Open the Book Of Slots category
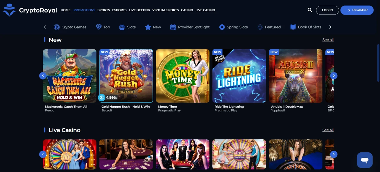 point(306,27)
